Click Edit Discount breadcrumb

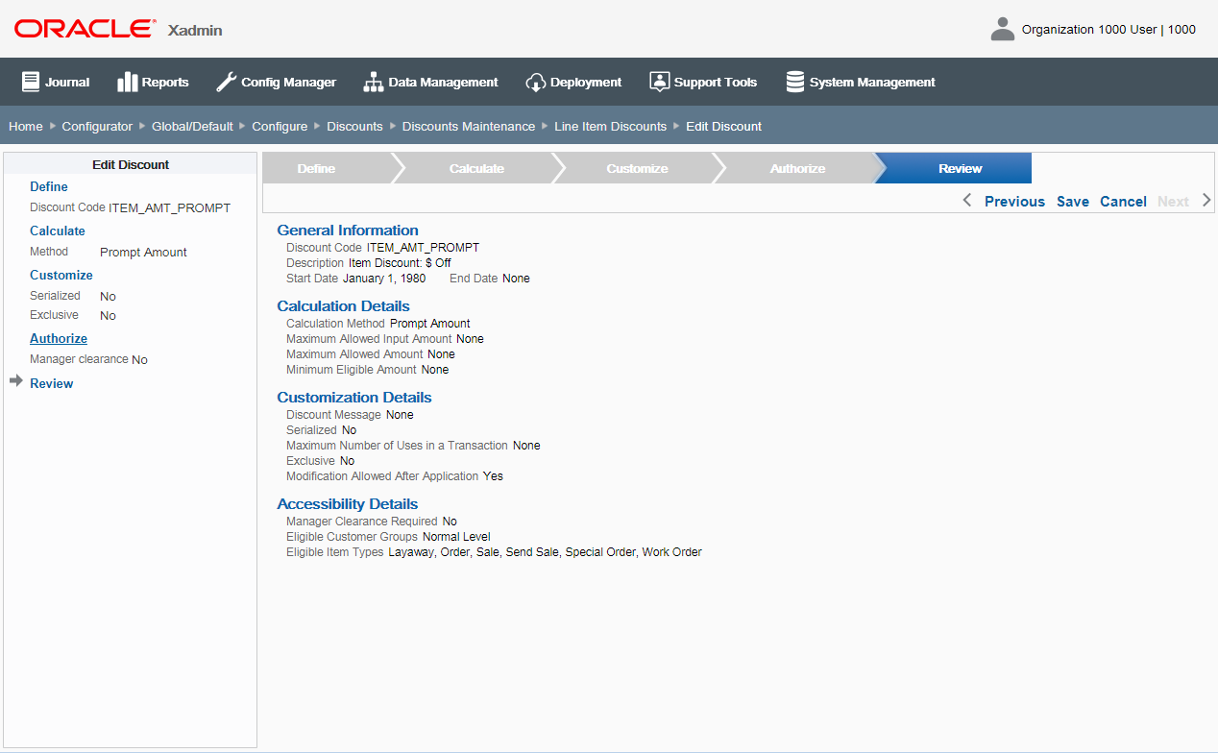723,126
